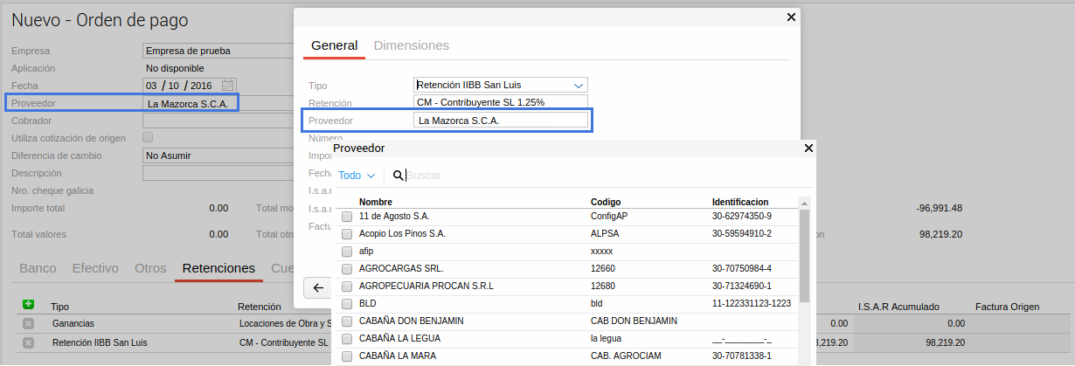Switch to the Dimensiones tab
Viewport: 1075px width, 366px height.
click(411, 45)
